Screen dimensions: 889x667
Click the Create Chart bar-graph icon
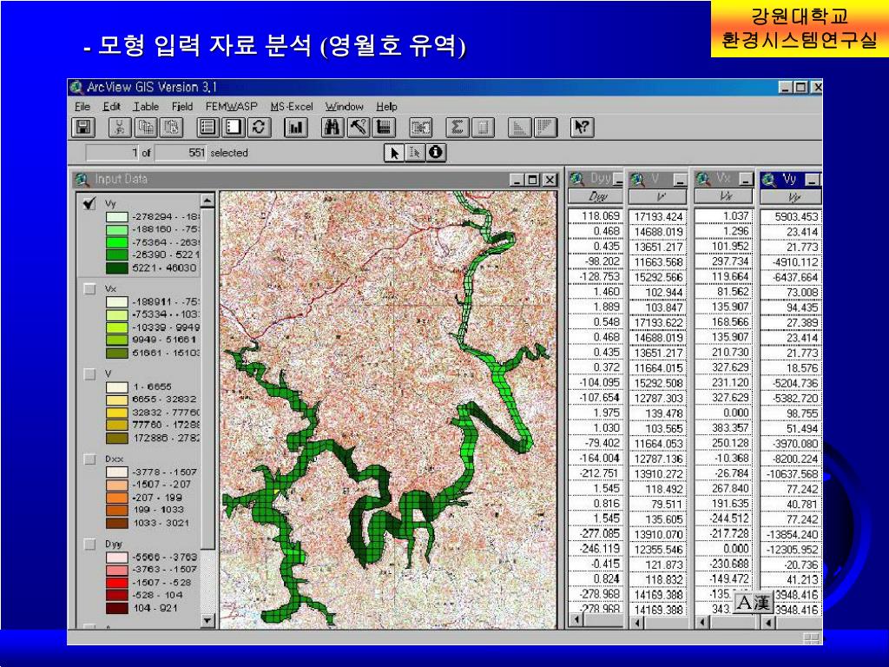pyautogui.click(x=295, y=127)
